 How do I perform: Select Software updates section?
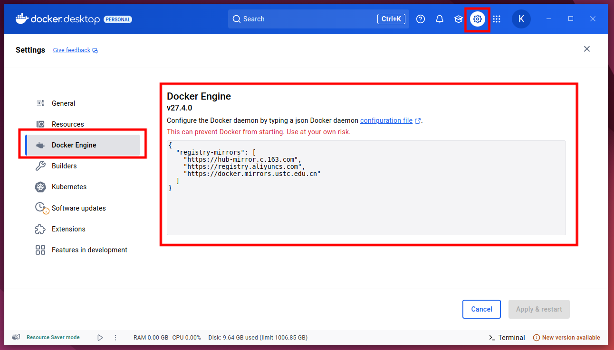tap(78, 208)
